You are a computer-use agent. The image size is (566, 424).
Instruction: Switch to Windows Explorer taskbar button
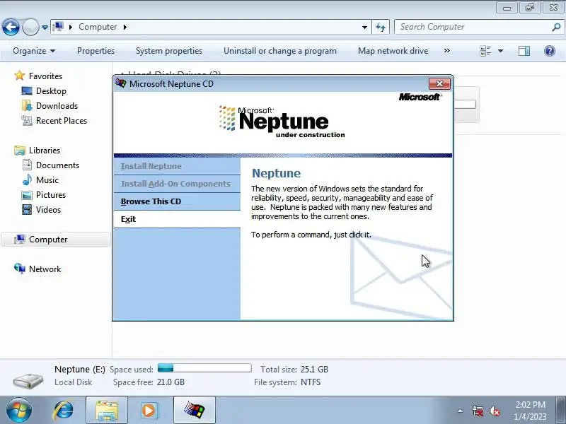click(x=107, y=411)
